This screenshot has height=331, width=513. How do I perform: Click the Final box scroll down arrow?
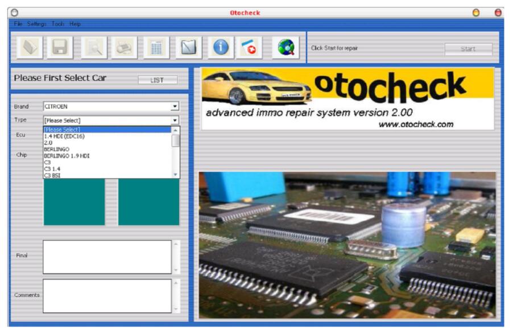point(176,270)
